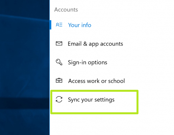This screenshot has width=174, height=135.
Task: Click the word "settings" in the Sync entry
Action: 105,100
